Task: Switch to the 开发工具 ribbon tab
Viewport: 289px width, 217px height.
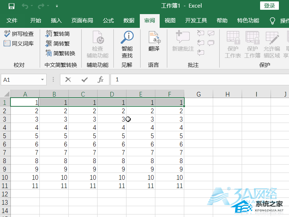Action: 196,20
